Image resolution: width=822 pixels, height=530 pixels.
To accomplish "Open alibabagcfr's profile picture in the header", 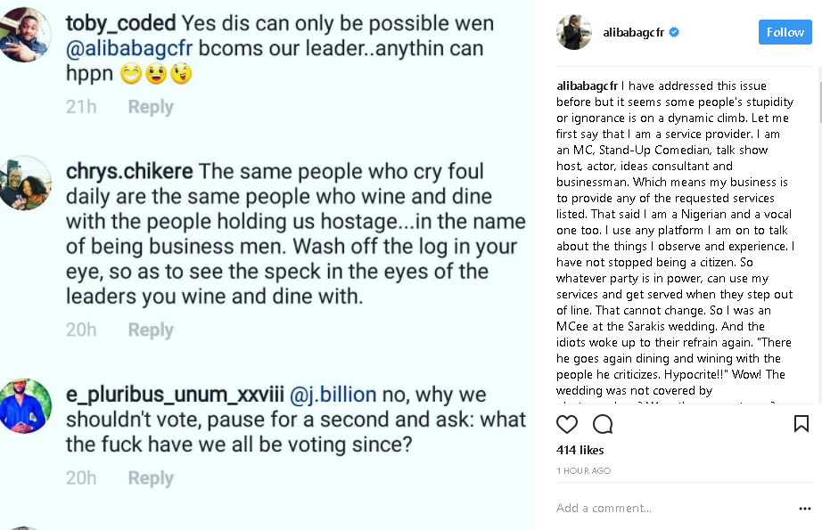I will click(574, 32).
